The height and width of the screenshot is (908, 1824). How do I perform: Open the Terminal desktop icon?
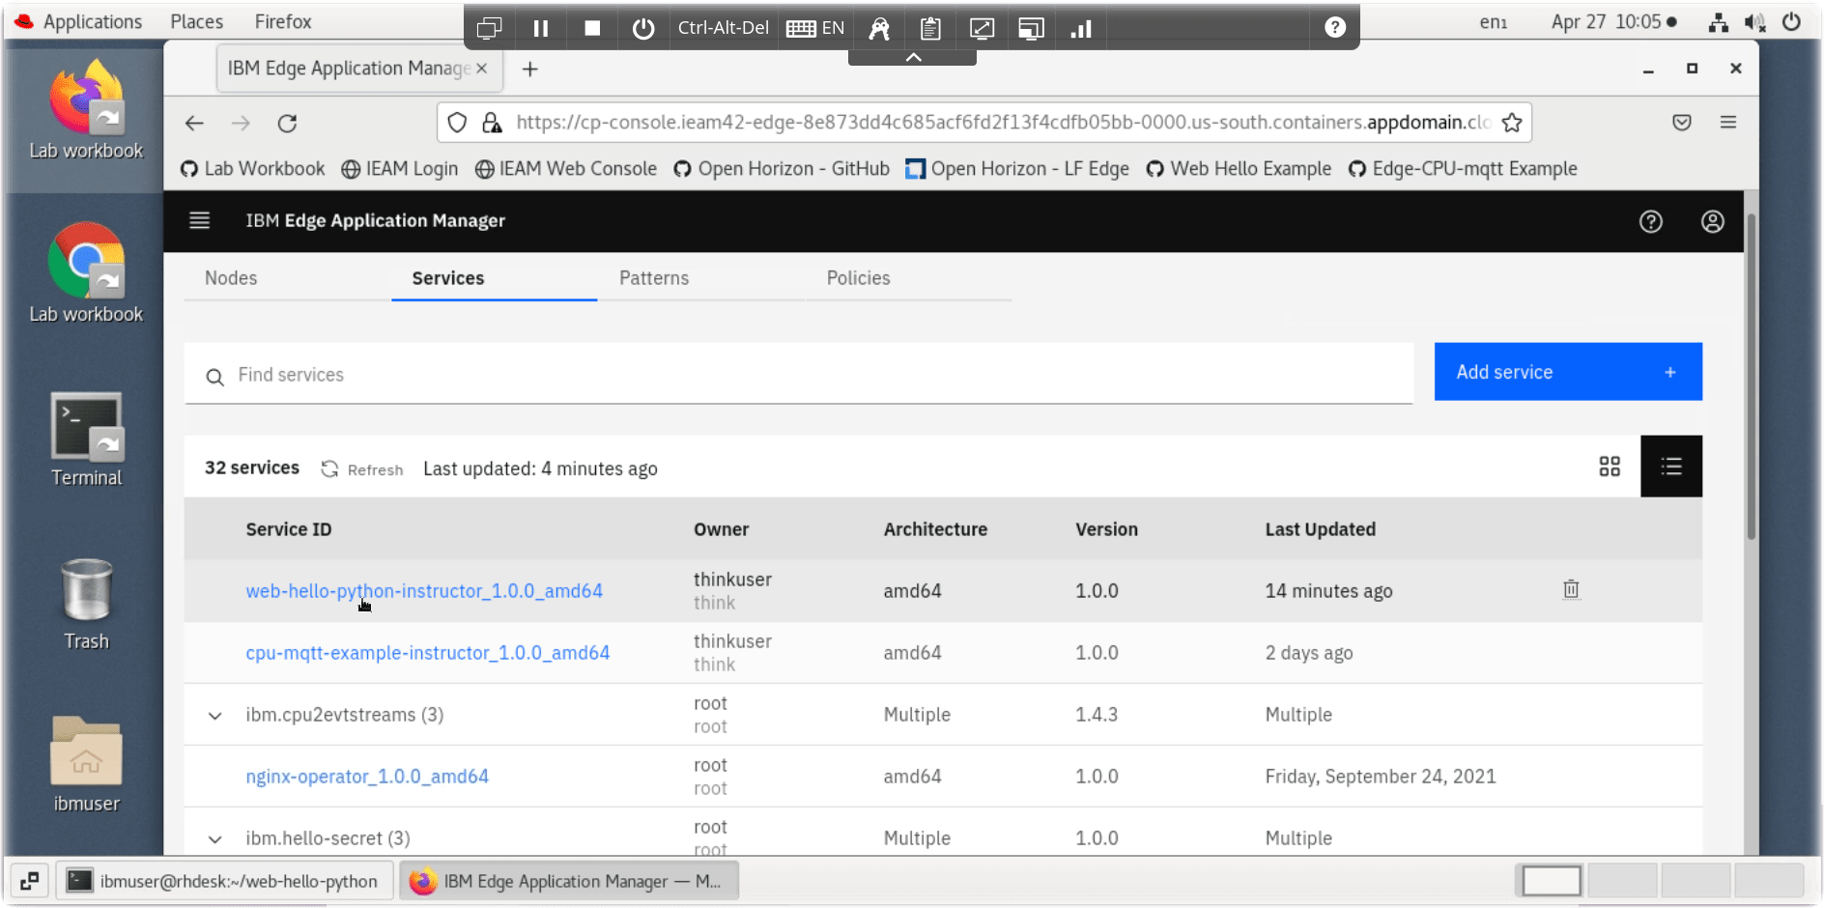[87, 440]
